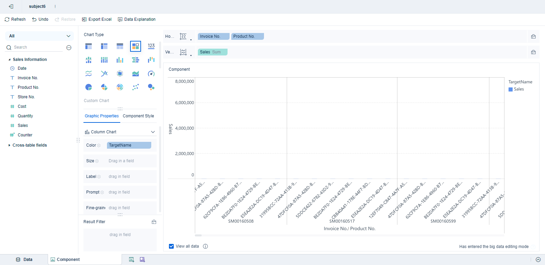The width and height of the screenshot is (545, 265).
Task: Select the subject6 tab
Action: coord(37,6)
